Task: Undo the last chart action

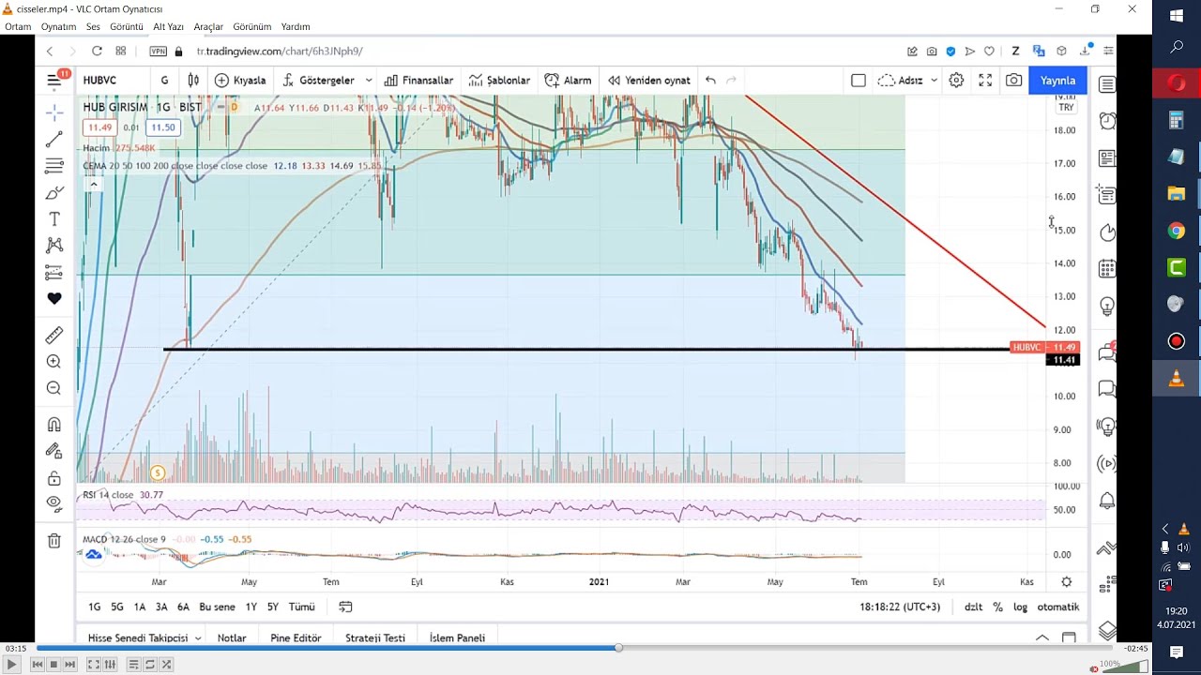Action: [710, 81]
